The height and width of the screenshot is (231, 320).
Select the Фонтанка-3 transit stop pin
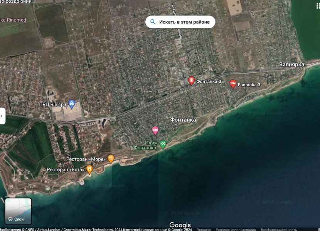(x=191, y=80)
